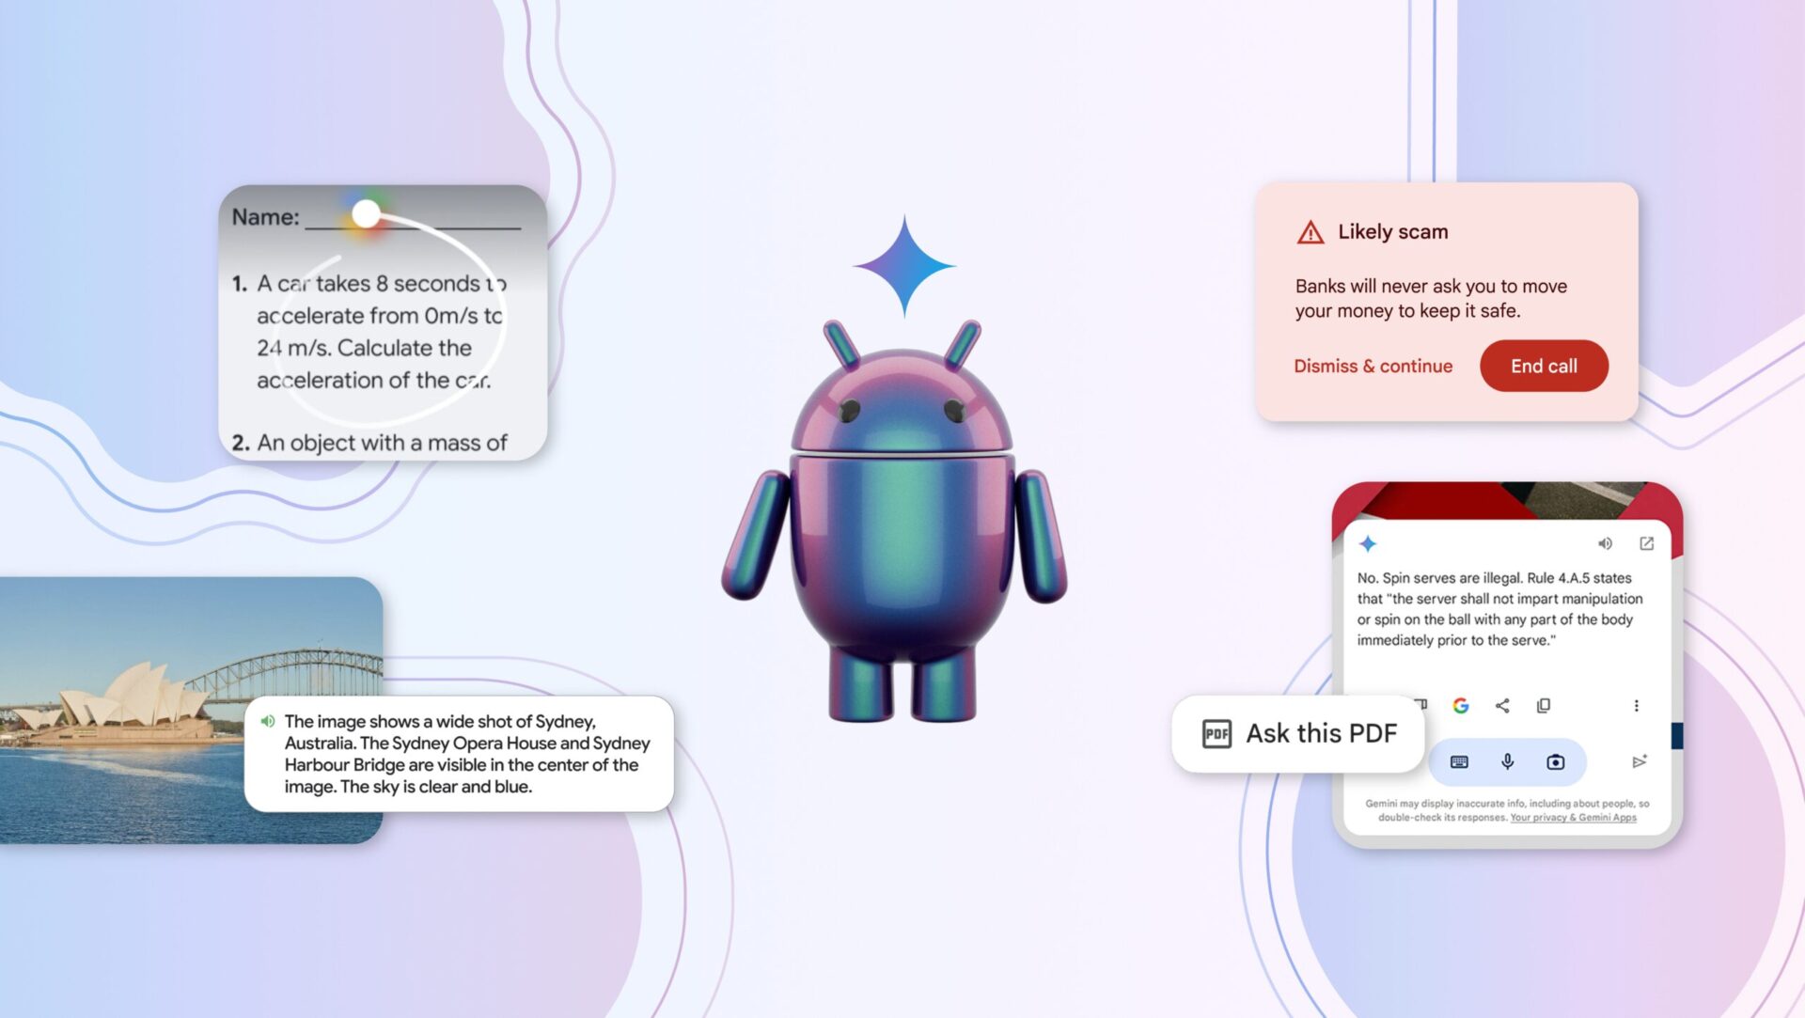
Task: Click the screenshot/camera icon in bottom toolbar
Action: coord(1555,761)
